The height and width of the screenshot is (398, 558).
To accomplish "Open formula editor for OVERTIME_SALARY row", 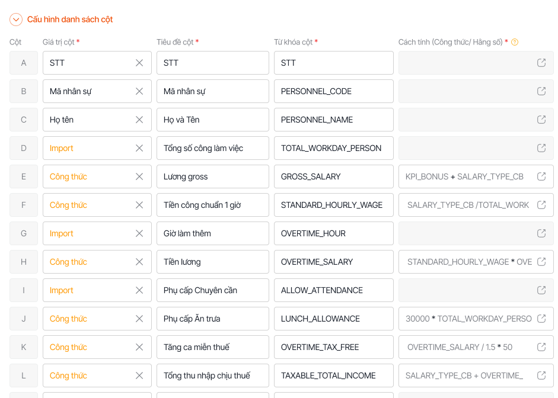I will (x=541, y=262).
